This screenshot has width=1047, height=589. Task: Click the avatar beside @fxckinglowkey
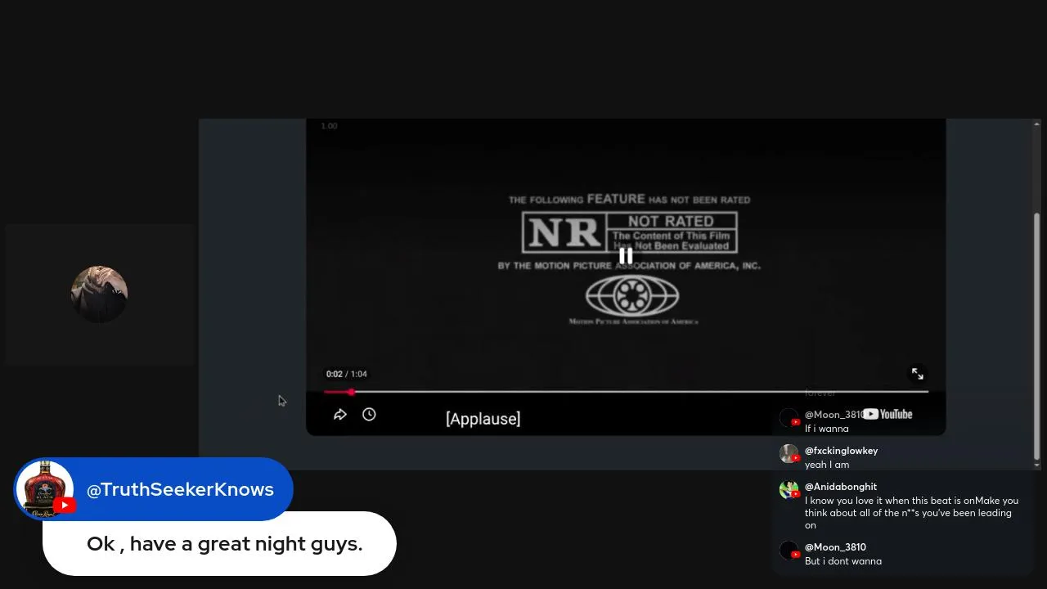coord(789,454)
